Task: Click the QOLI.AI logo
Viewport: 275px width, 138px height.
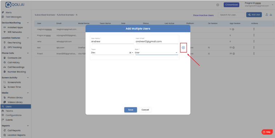Action: (15, 5)
